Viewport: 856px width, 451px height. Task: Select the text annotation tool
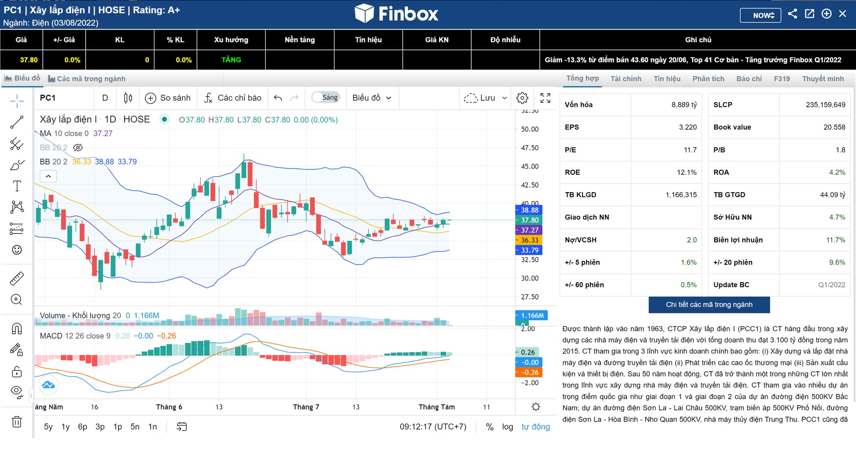(17, 186)
